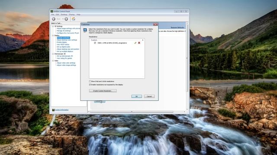The width and height of the screenshot is (277, 155).
Task: Go to the Home page via the house icon
Action: click(74, 19)
